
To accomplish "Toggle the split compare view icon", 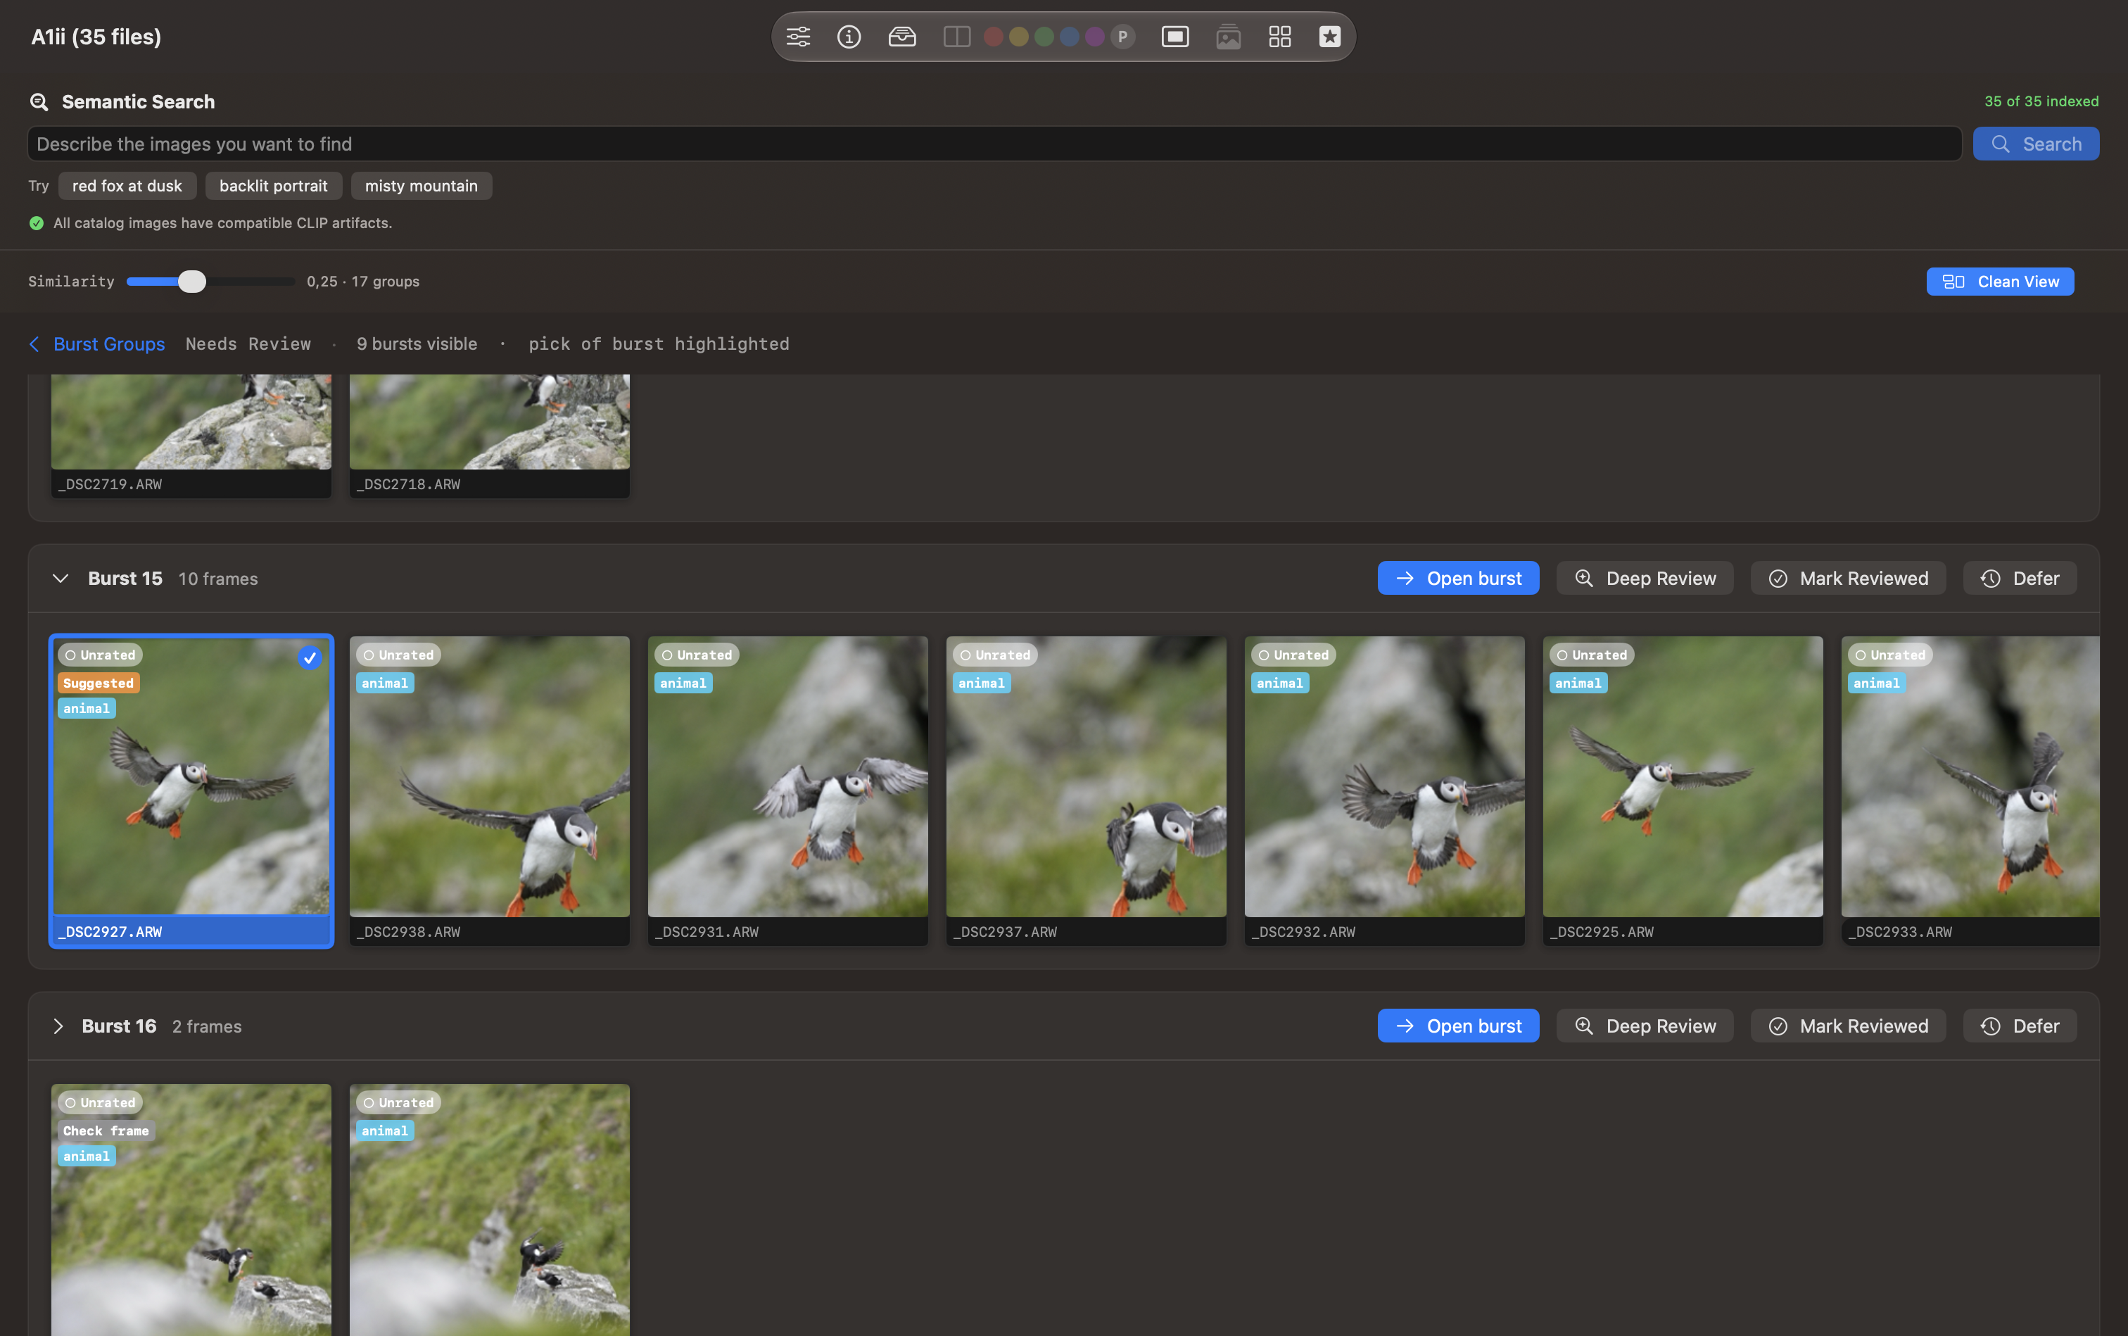I will (956, 36).
